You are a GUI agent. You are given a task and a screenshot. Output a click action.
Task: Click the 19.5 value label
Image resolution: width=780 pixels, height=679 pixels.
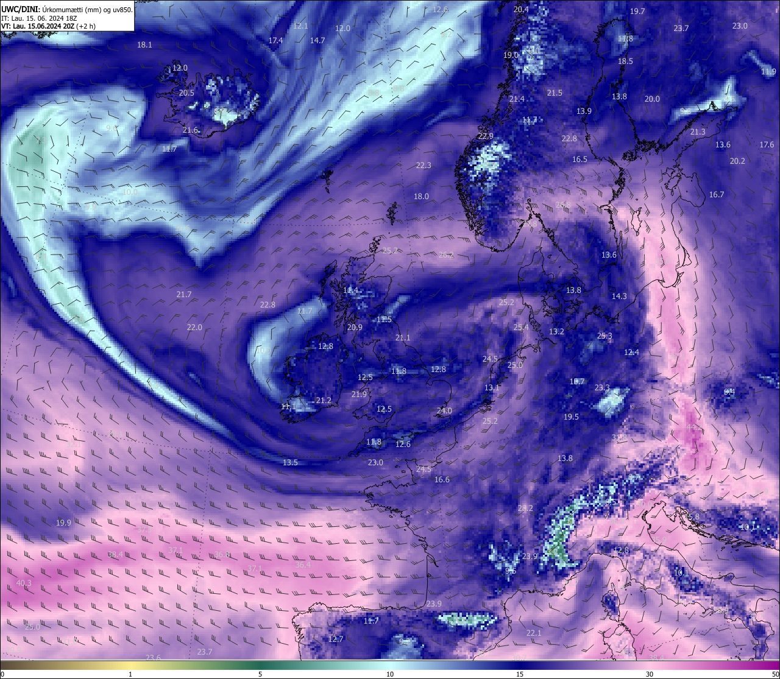pyautogui.click(x=571, y=417)
